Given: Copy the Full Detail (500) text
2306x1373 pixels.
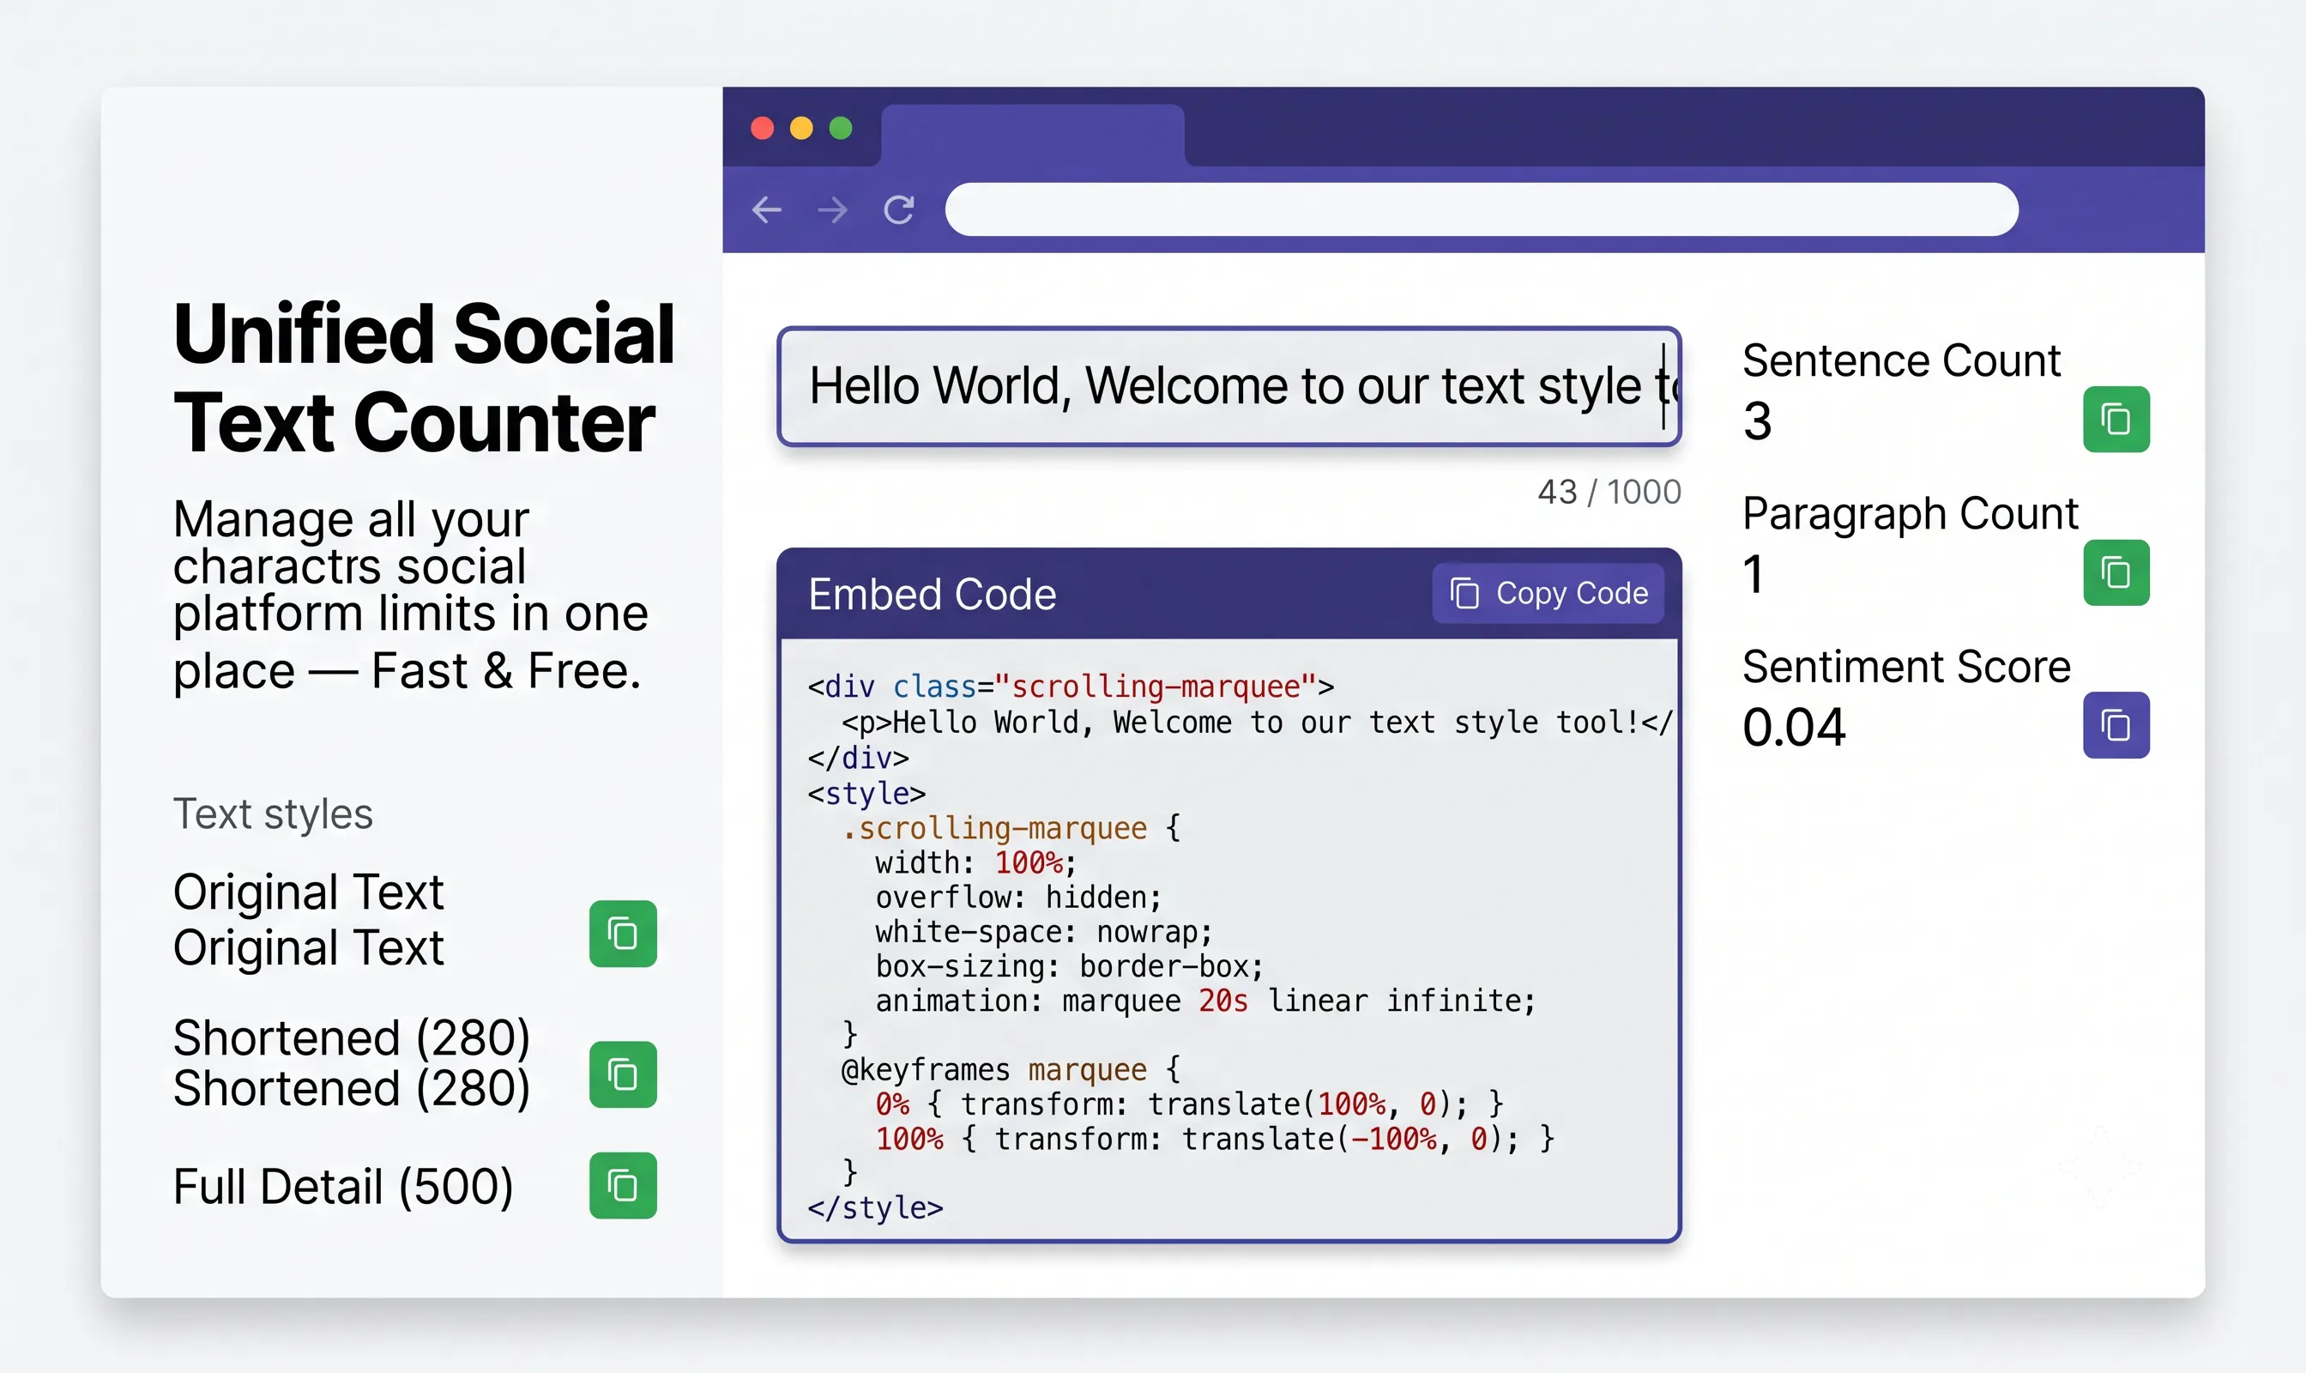Looking at the screenshot, I should [x=623, y=1185].
